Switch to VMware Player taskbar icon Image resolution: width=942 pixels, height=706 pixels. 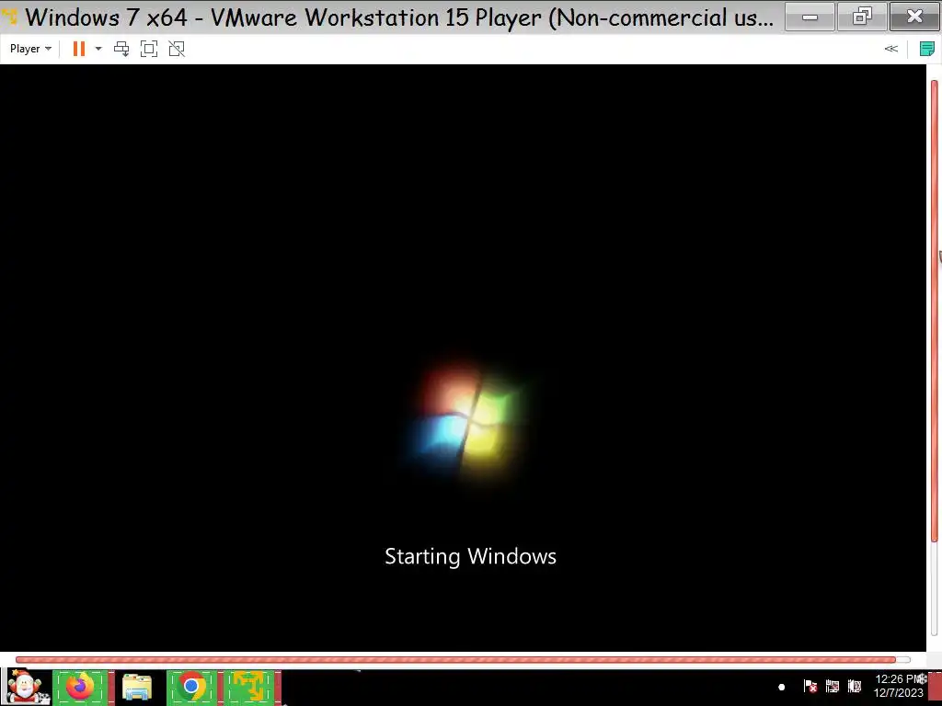[x=249, y=687]
